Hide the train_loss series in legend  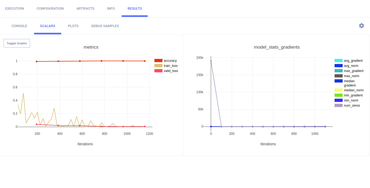(171, 66)
